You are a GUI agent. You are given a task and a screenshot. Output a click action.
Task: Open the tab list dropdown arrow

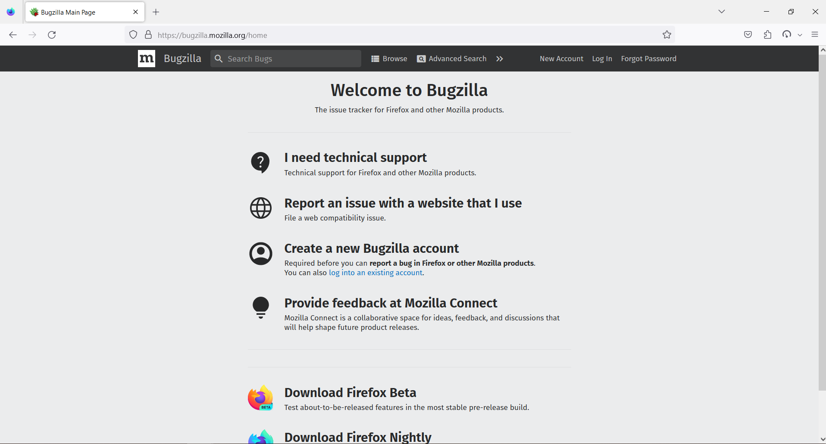(x=722, y=11)
